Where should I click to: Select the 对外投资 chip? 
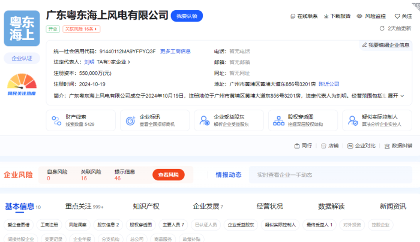point(352,225)
